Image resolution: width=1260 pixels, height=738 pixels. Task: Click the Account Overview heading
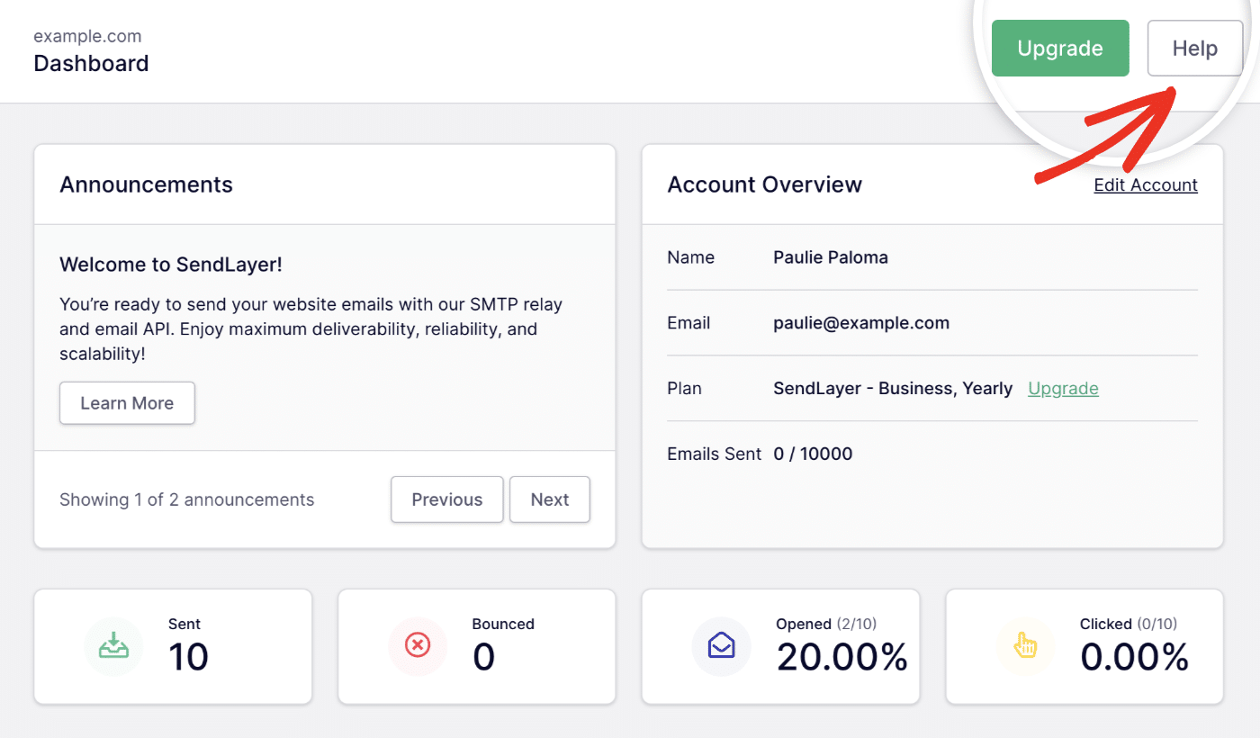point(764,184)
